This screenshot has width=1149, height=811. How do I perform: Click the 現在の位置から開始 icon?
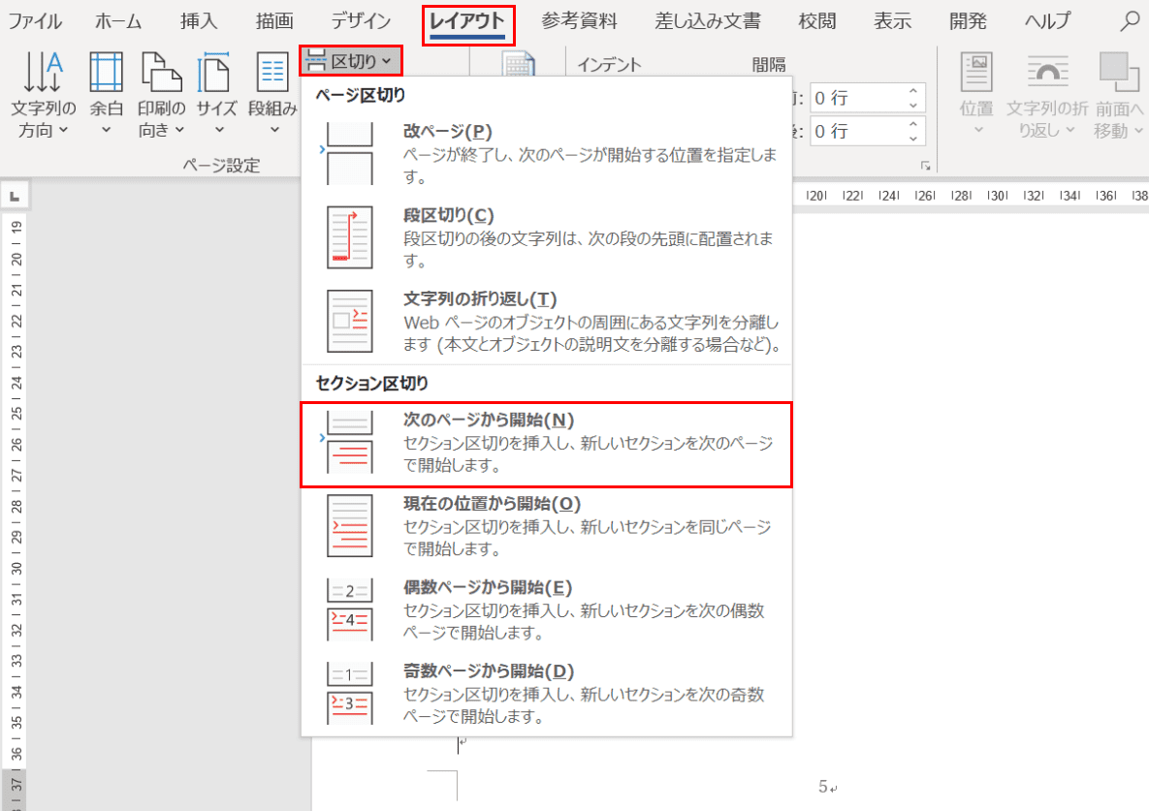coord(349,525)
